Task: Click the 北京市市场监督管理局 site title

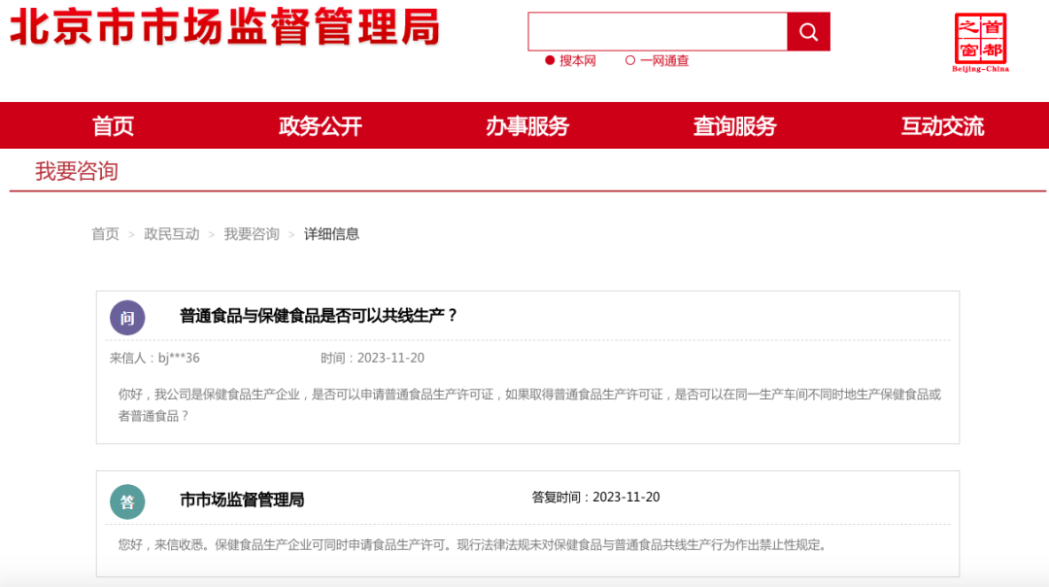Action: (224, 27)
